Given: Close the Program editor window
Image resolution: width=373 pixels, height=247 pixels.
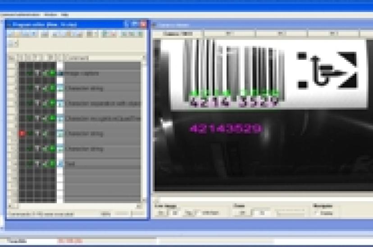Looking at the screenshot, I should click(143, 24).
